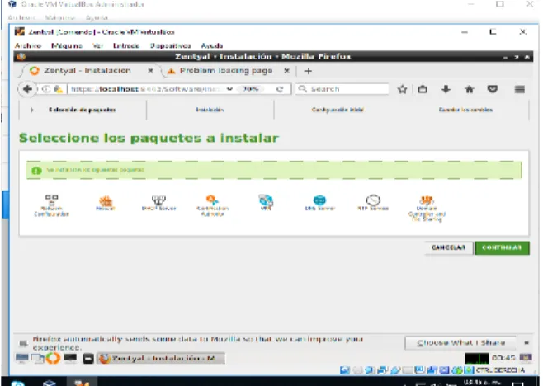The width and height of the screenshot is (543, 386).
Task: Open Archivo in VirtualBox Administrador window
Action: tap(21, 17)
